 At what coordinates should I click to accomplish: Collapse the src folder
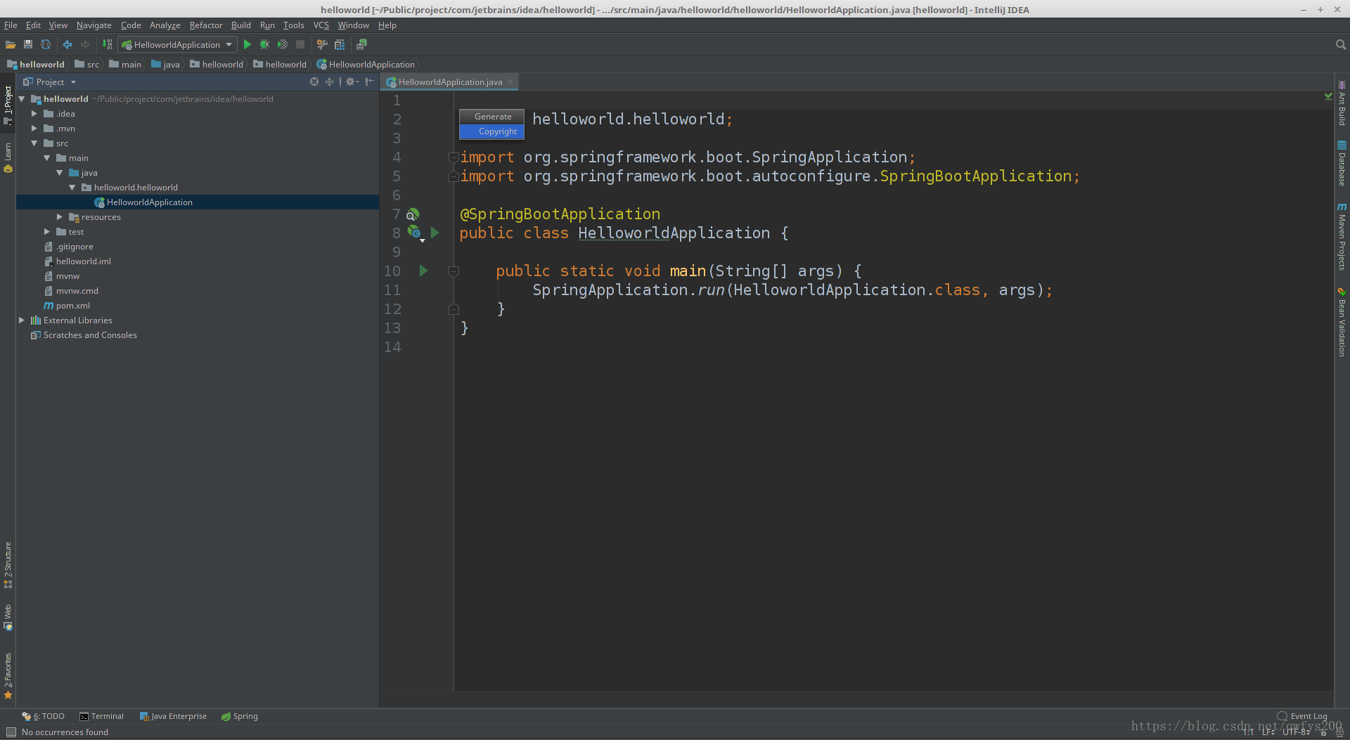click(34, 143)
